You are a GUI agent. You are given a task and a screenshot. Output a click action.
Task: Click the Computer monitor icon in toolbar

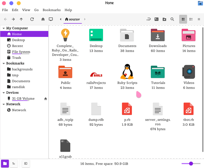[51, 19]
